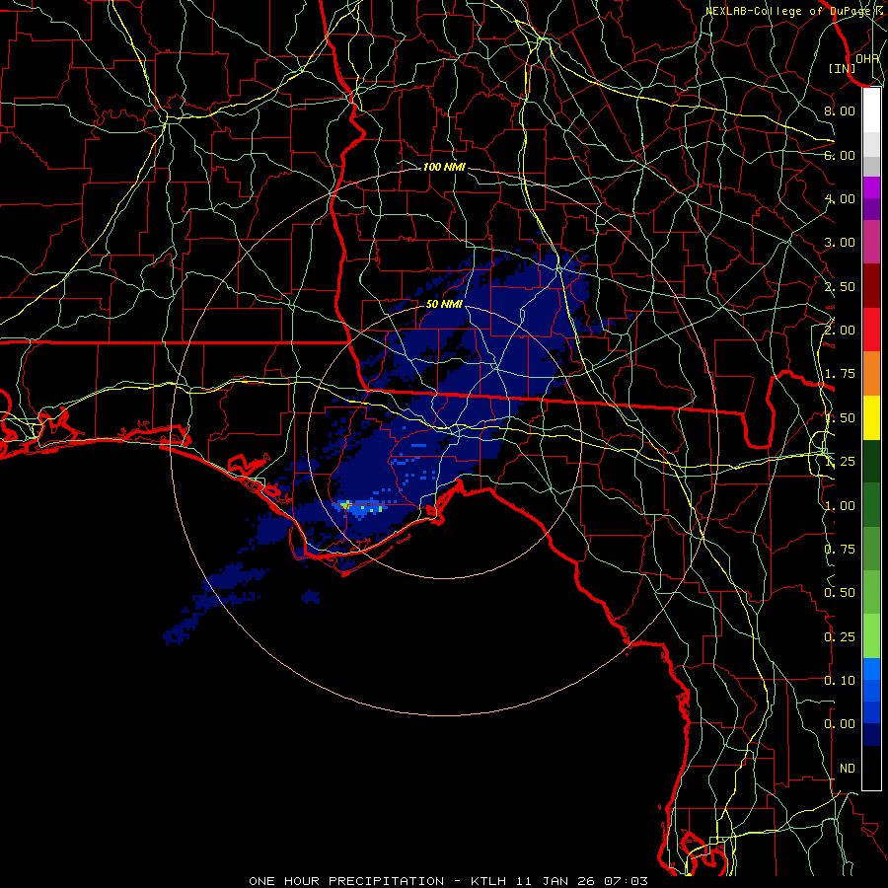Select the 2.50 legend value
This screenshot has width=888, height=888.
click(x=840, y=286)
